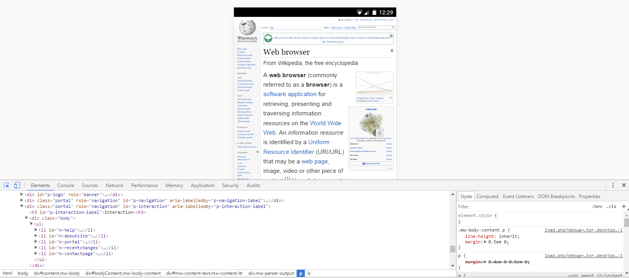Open the 'Uniform Resource Identifier' link

pyautogui.click(x=296, y=147)
